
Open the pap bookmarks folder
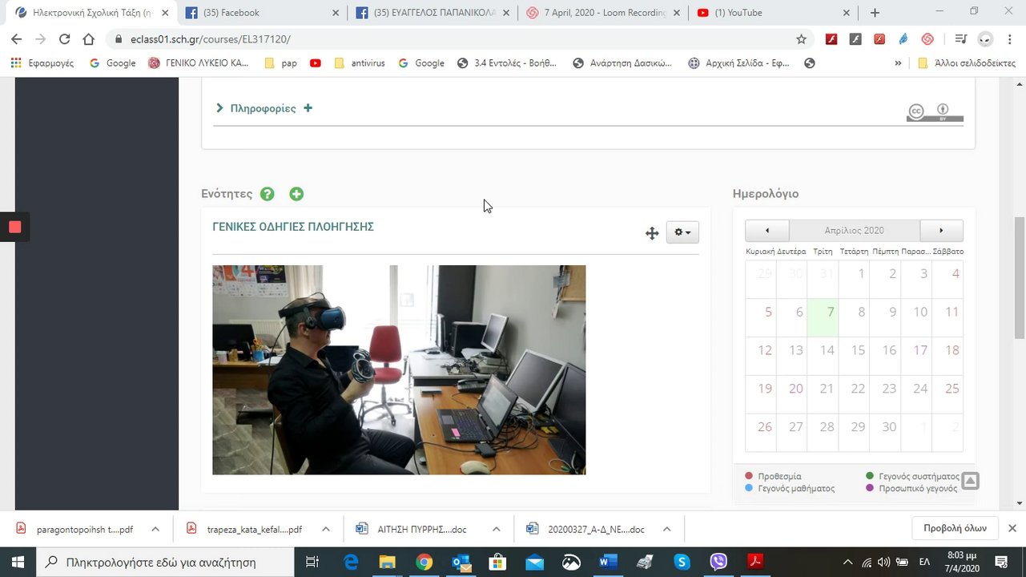coord(280,63)
